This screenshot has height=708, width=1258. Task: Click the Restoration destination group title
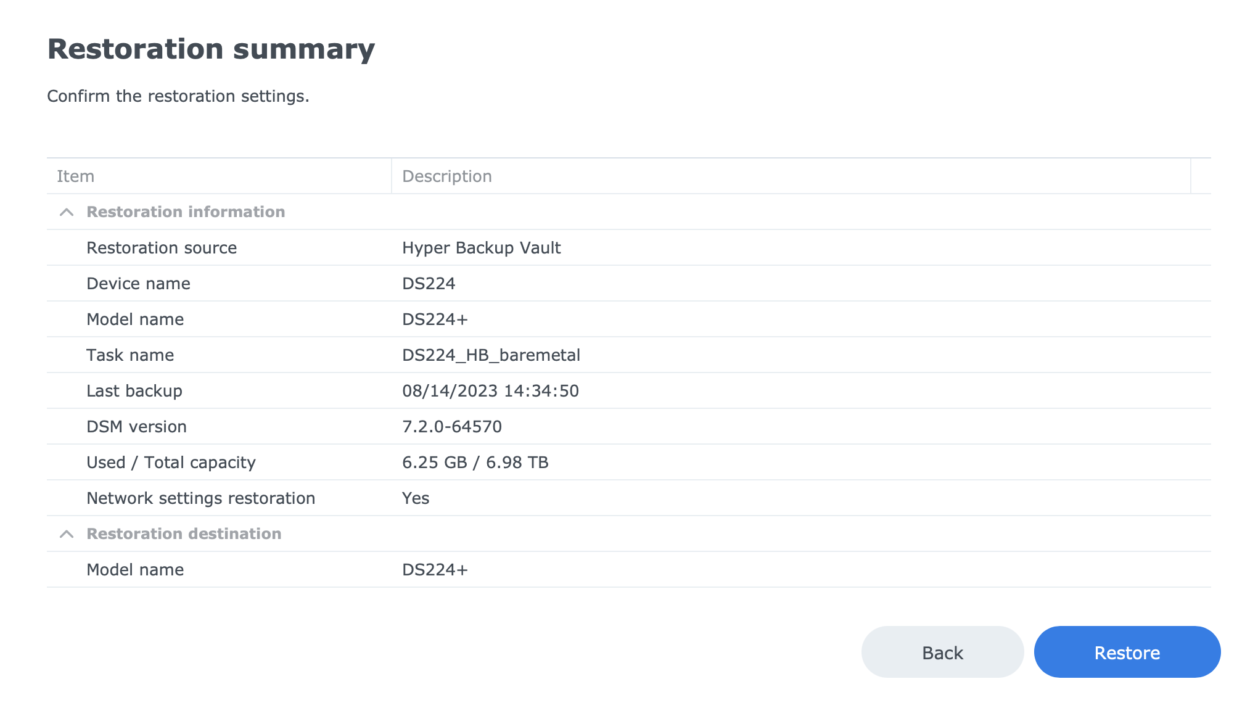click(x=184, y=534)
